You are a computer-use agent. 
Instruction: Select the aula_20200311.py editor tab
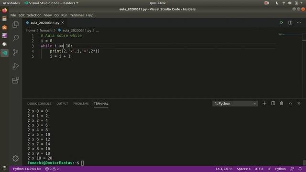point(44,23)
